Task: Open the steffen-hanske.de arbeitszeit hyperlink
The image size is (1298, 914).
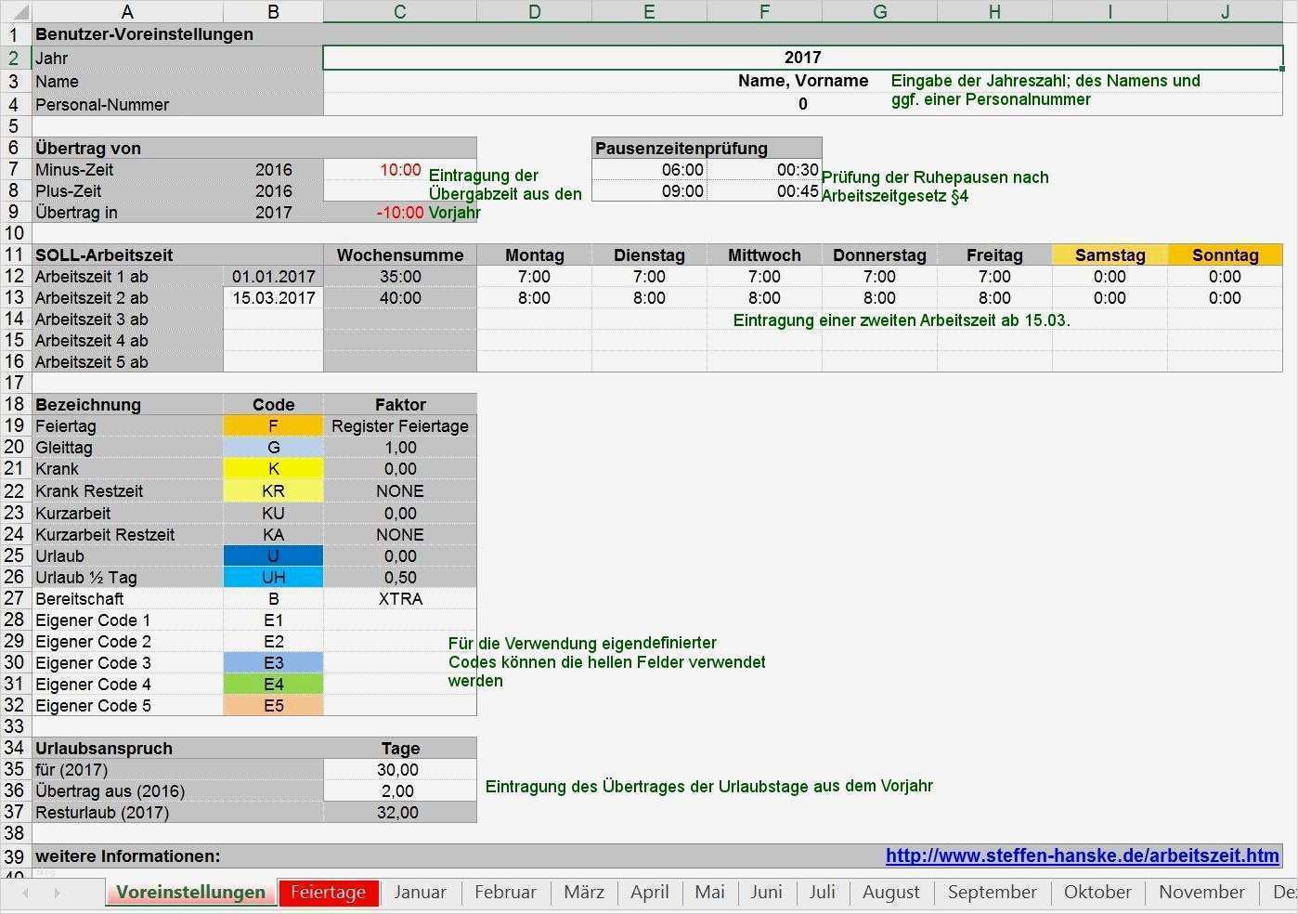Action: click(1082, 855)
